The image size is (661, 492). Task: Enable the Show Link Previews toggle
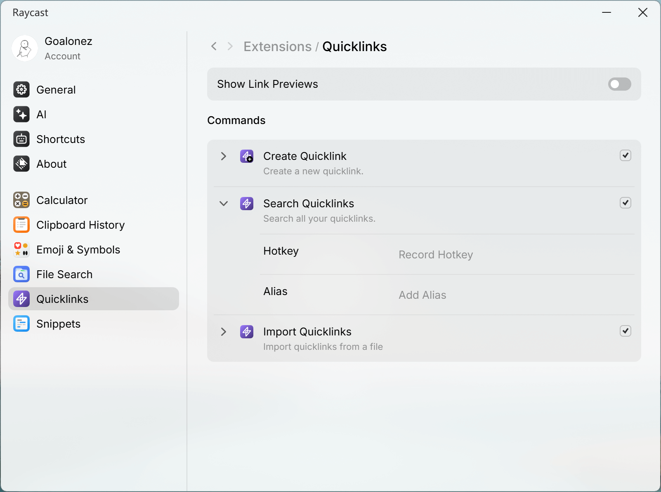click(619, 84)
